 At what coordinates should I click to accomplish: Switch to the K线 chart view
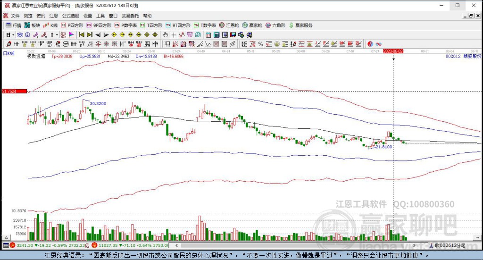tap(50, 25)
